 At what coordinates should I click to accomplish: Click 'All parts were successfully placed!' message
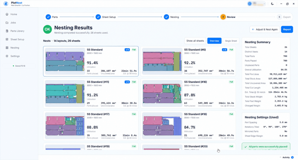click(268, 147)
